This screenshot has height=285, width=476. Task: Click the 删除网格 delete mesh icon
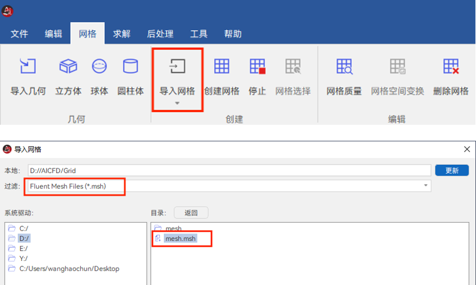coord(451,66)
